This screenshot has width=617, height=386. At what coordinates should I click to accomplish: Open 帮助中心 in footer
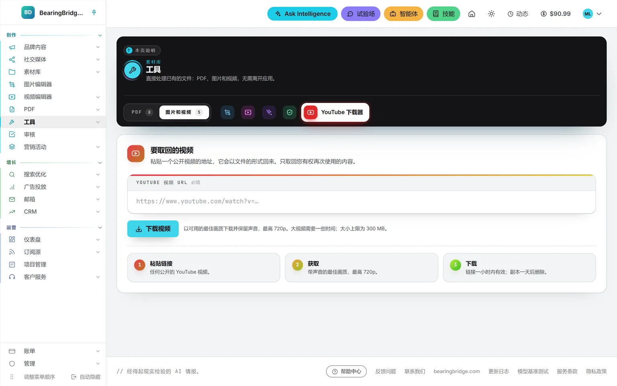[346, 372]
